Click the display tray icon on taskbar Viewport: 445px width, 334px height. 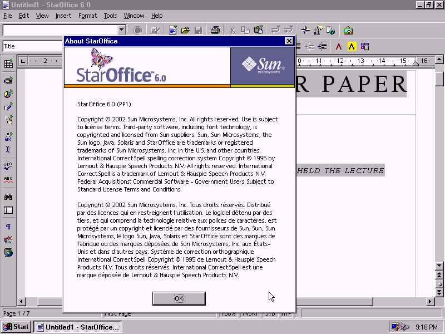pos(395,327)
